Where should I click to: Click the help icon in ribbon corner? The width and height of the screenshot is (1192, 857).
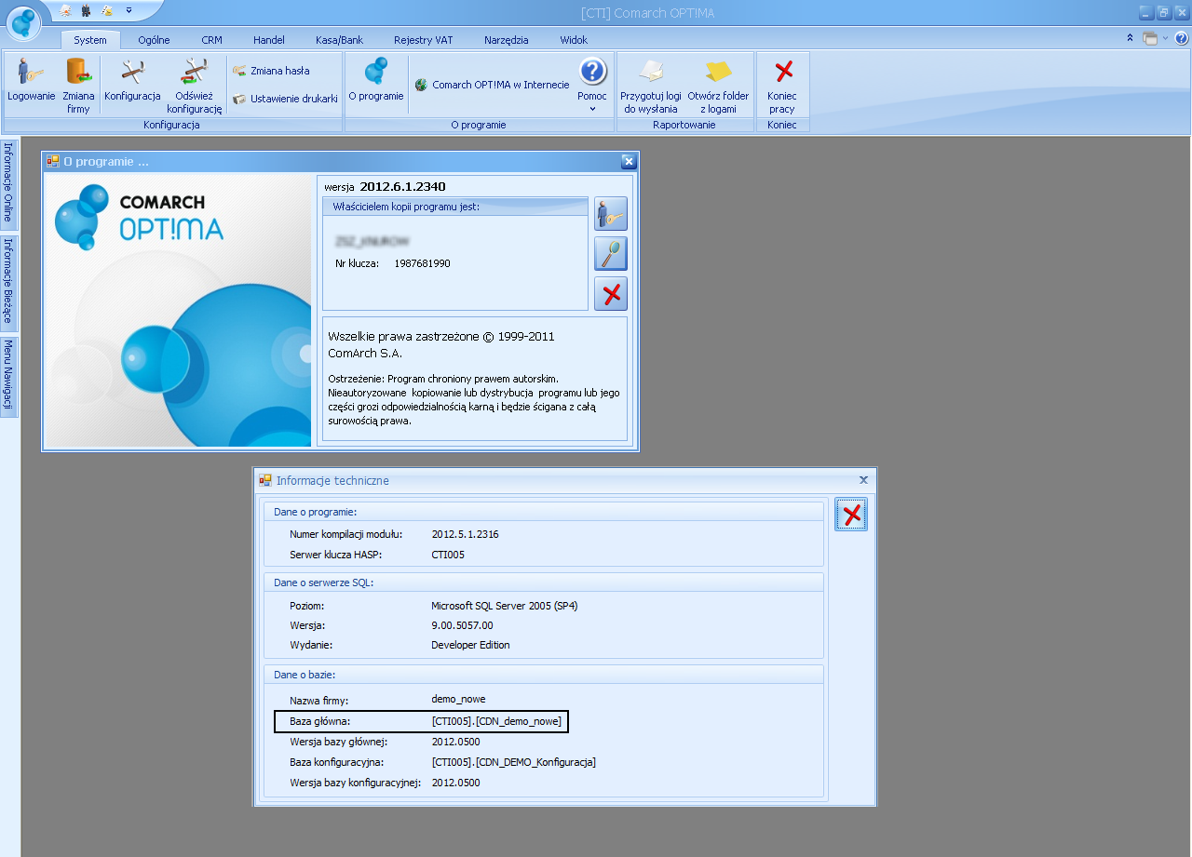(x=1181, y=38)
